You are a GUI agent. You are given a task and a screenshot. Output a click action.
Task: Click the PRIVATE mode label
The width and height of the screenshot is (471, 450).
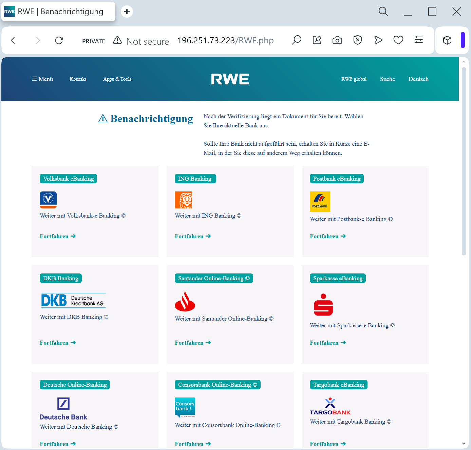(94, 41)
